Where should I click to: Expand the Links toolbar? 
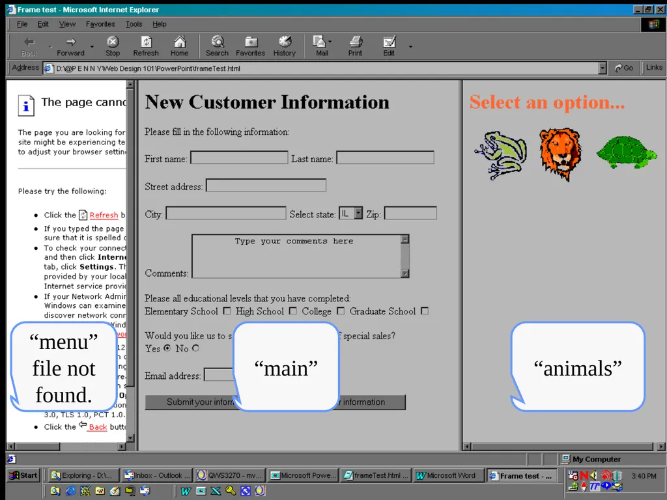coord(654,68)
